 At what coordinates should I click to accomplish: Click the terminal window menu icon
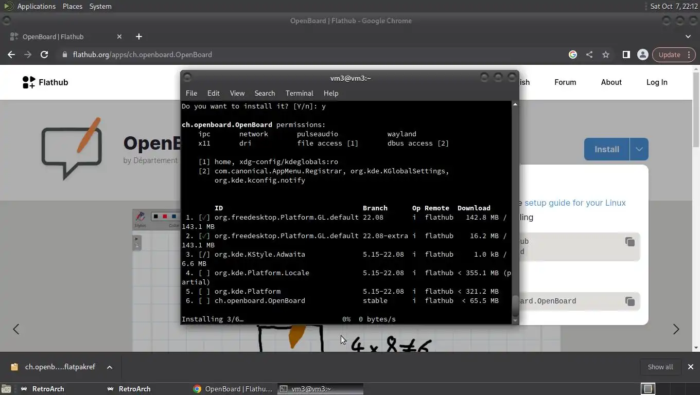pos(187,78)
